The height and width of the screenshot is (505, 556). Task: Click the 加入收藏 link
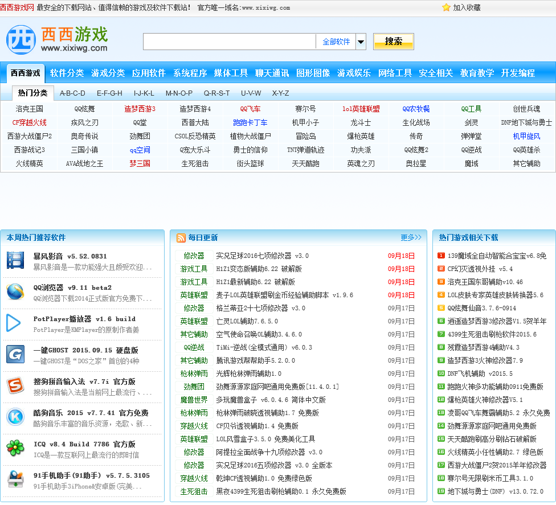pos(466,7)
